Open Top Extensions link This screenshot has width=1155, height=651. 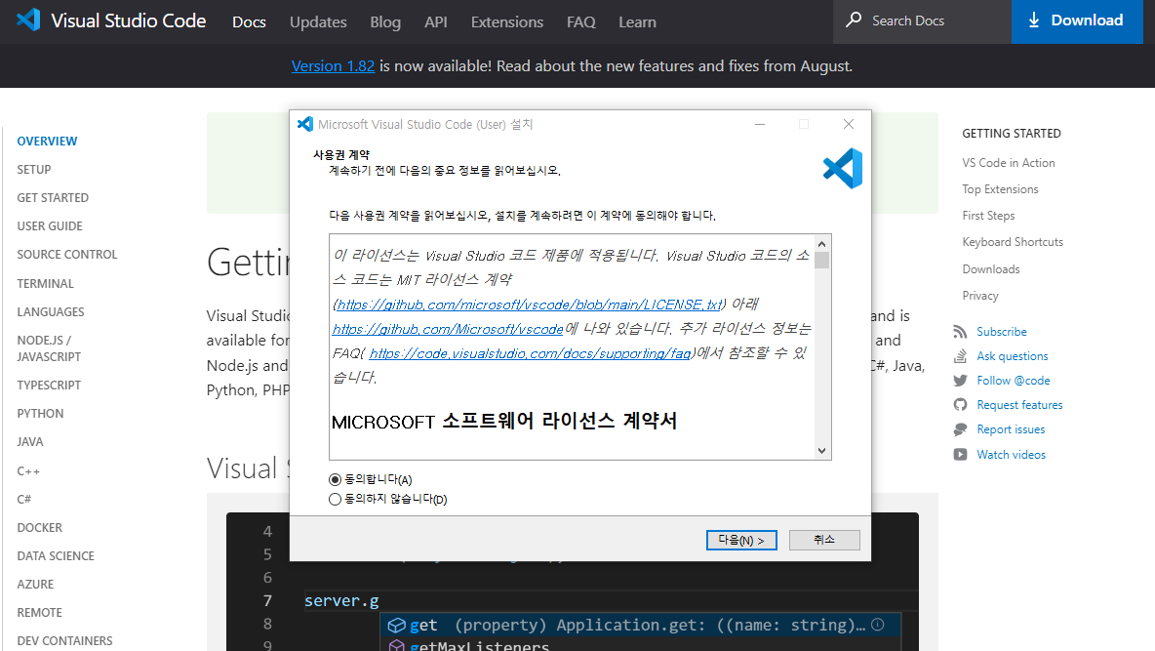tap(1000, 189)
